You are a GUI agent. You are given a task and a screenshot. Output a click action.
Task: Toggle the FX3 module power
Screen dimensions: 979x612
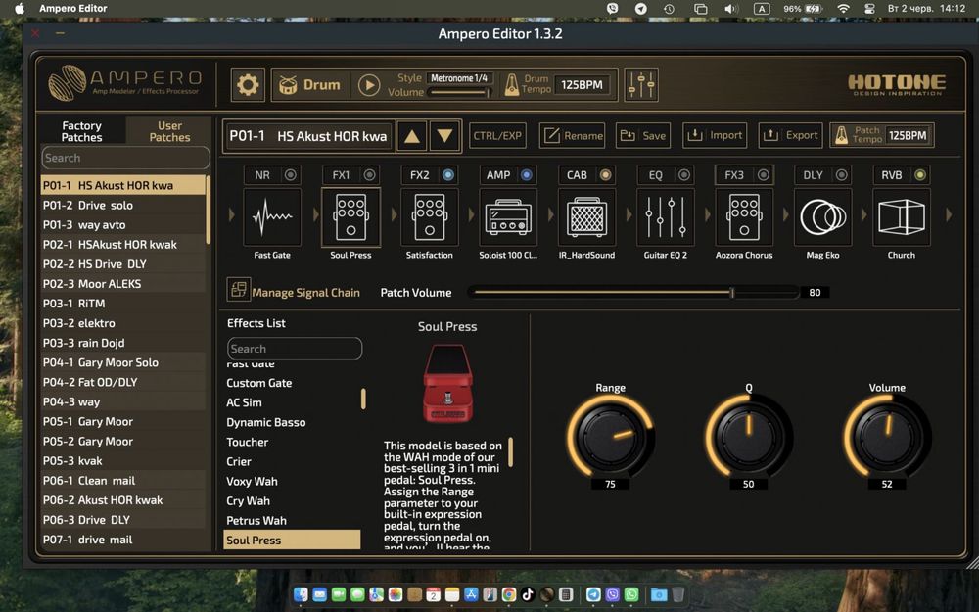763,175
